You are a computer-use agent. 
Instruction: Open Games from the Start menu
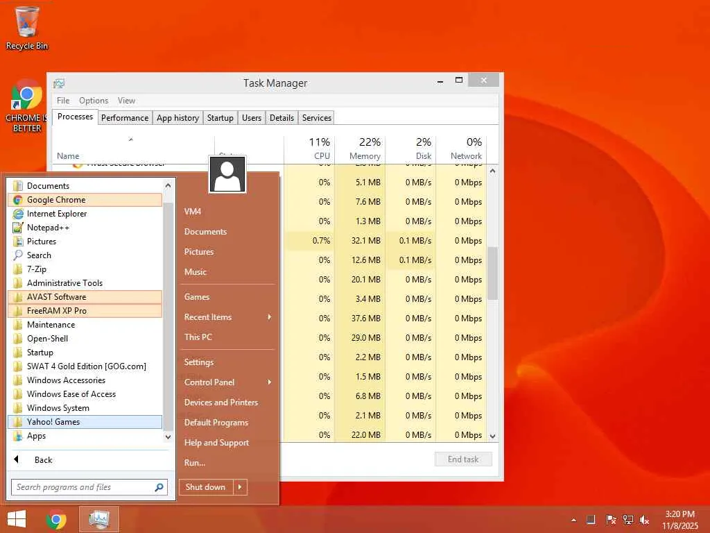click(x=227, y=297)
